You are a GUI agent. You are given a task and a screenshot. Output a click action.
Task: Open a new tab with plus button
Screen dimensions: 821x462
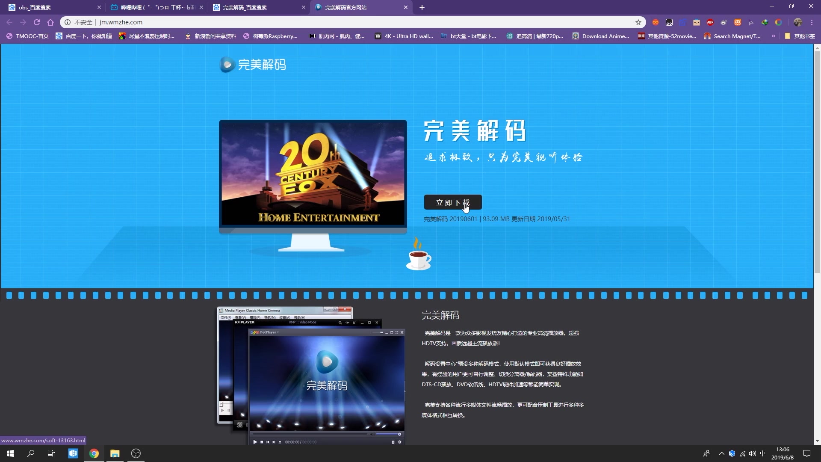coord(422,7)
